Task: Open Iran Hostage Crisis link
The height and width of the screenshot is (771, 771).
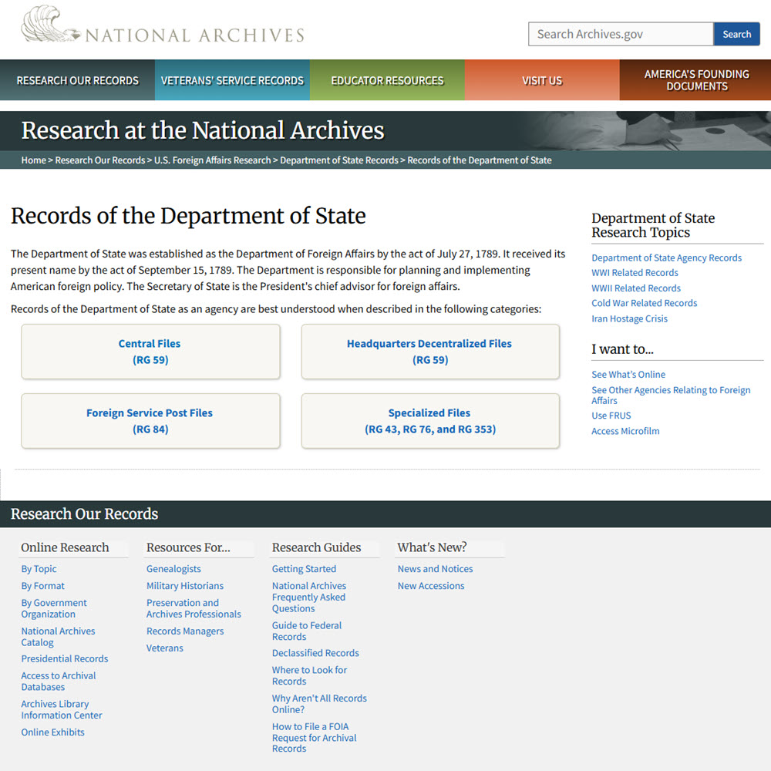Action: coord(629,318)
